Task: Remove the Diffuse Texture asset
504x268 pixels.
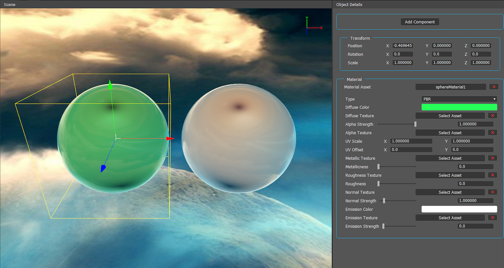Action: click(x=493, y=116)
